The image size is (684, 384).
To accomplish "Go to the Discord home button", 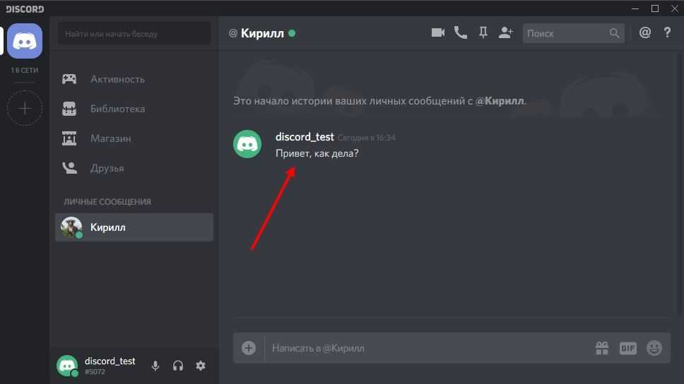I will [x=25, y=42].
